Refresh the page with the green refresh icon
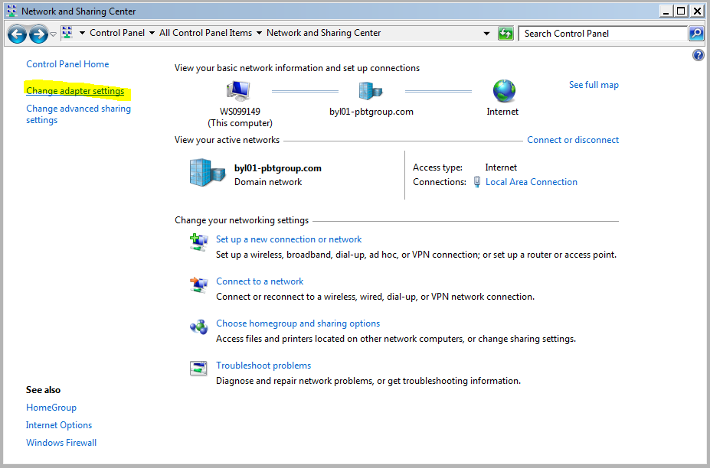Viewport: 710px width, 468px height. point(505,33)
